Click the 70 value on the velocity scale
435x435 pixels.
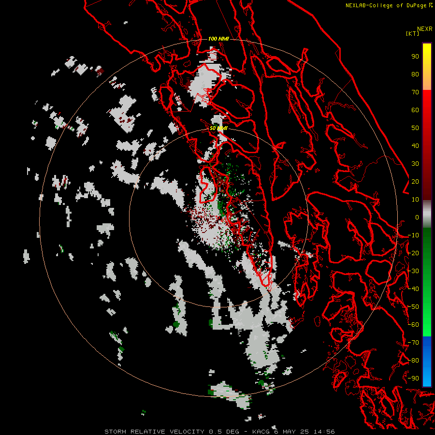415,92
